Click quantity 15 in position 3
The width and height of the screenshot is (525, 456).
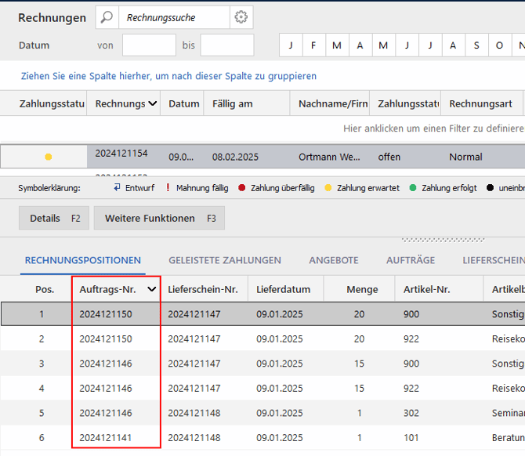click(x=359, y=364)
